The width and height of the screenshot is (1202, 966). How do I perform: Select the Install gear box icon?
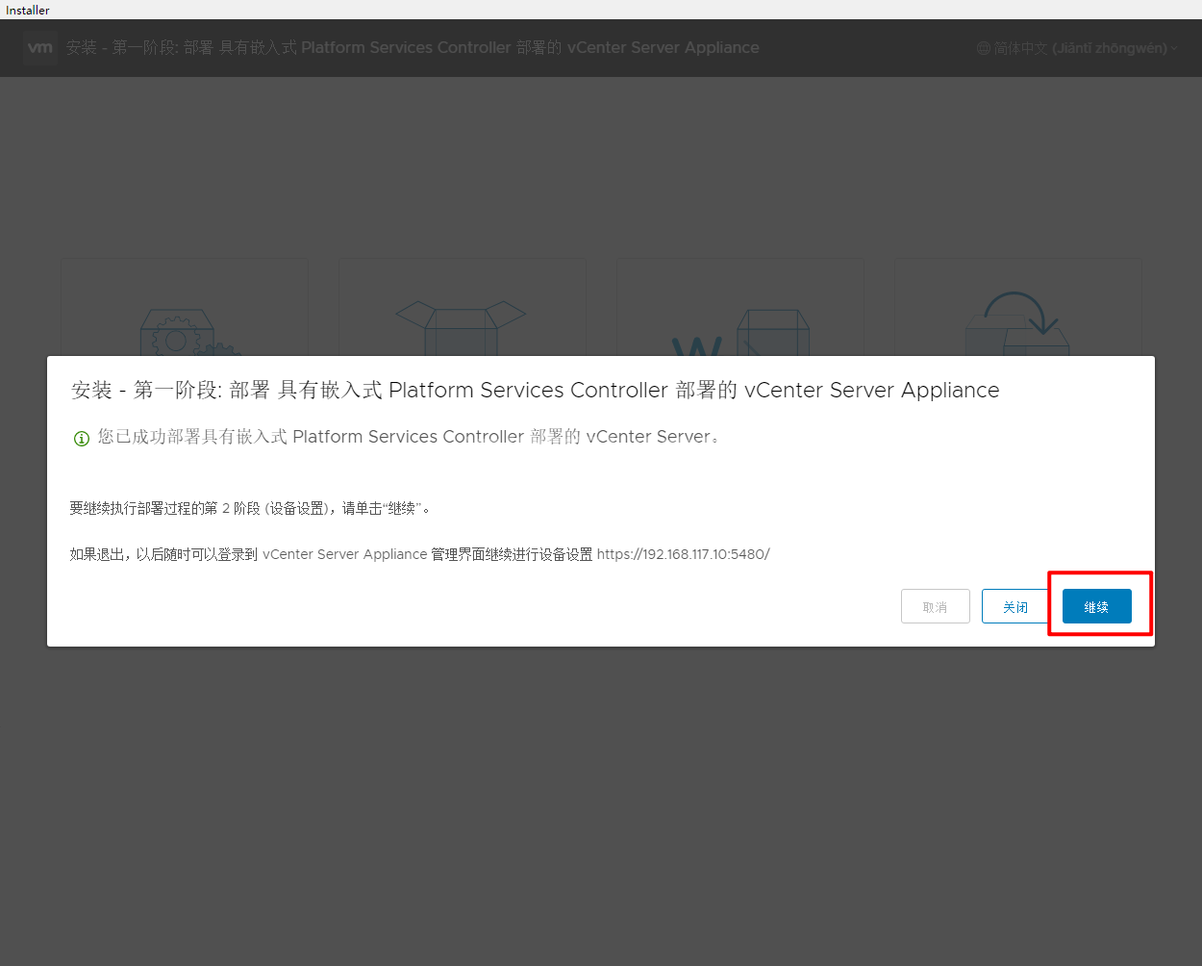(x=184, y=334)
